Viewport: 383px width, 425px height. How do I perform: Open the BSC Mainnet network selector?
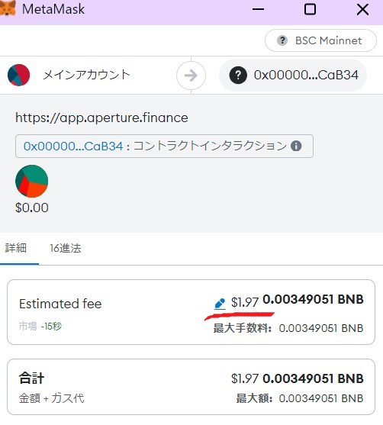coord(320,40)
